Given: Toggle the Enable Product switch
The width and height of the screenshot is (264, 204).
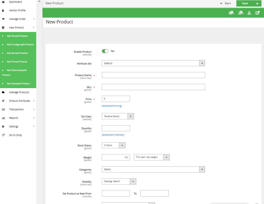Looking at the screenshot, I should pos(105,51).
